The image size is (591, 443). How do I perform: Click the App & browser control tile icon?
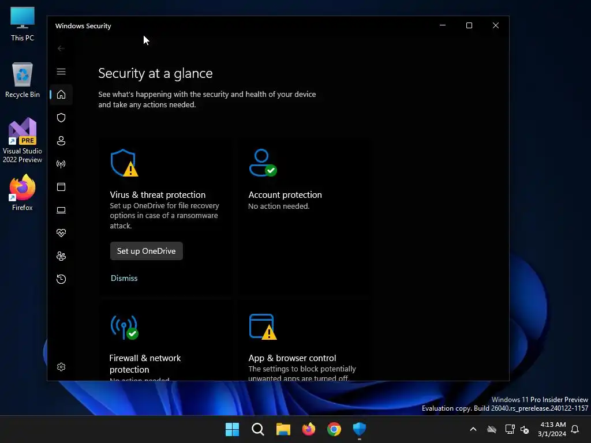263,326
